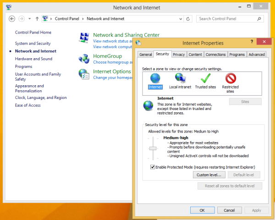
Task: Click the Internet Options icon
Action: click(x=84, y=74)
